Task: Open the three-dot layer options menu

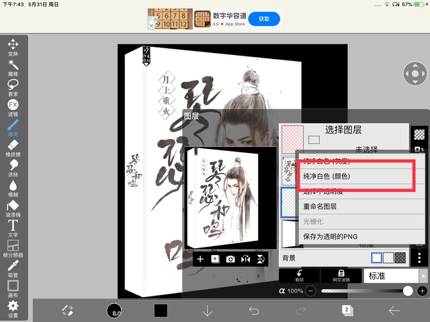Action: pyautogui.click(x=419, y=258)
